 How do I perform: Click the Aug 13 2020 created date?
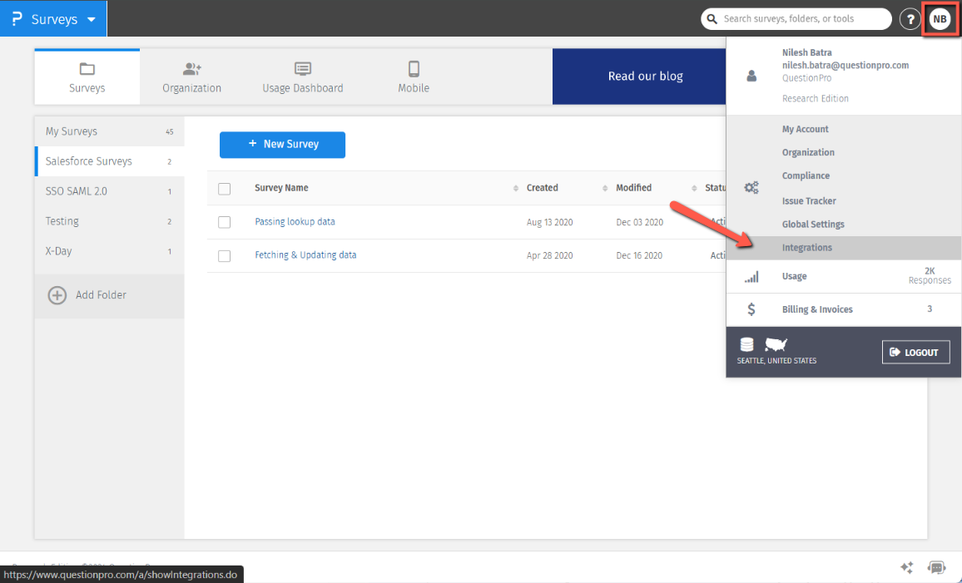pos(550,222)
